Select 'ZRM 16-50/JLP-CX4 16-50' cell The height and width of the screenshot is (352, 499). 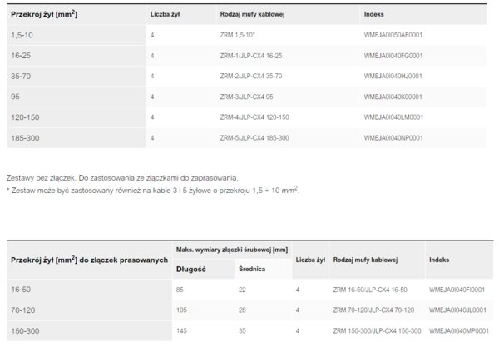[370, 290]
